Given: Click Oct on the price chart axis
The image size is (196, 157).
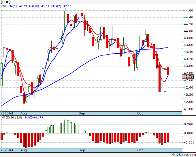Looking at the screenshot, I should [140, 113].
